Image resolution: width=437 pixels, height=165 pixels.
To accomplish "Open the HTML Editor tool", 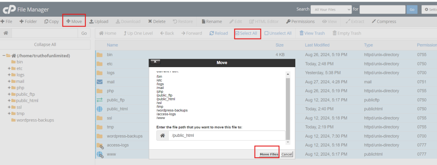I will pos(264,21).
